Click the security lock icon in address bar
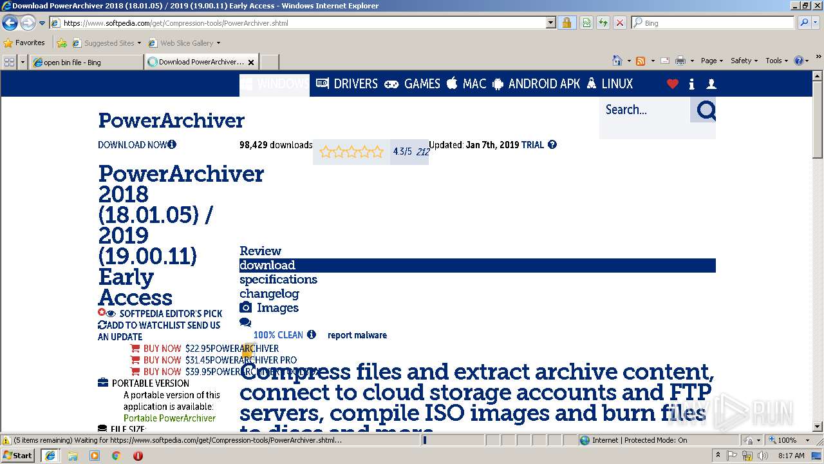Image resolution: width=824 pixels, height=464 pixels. [x=566, y=23]
